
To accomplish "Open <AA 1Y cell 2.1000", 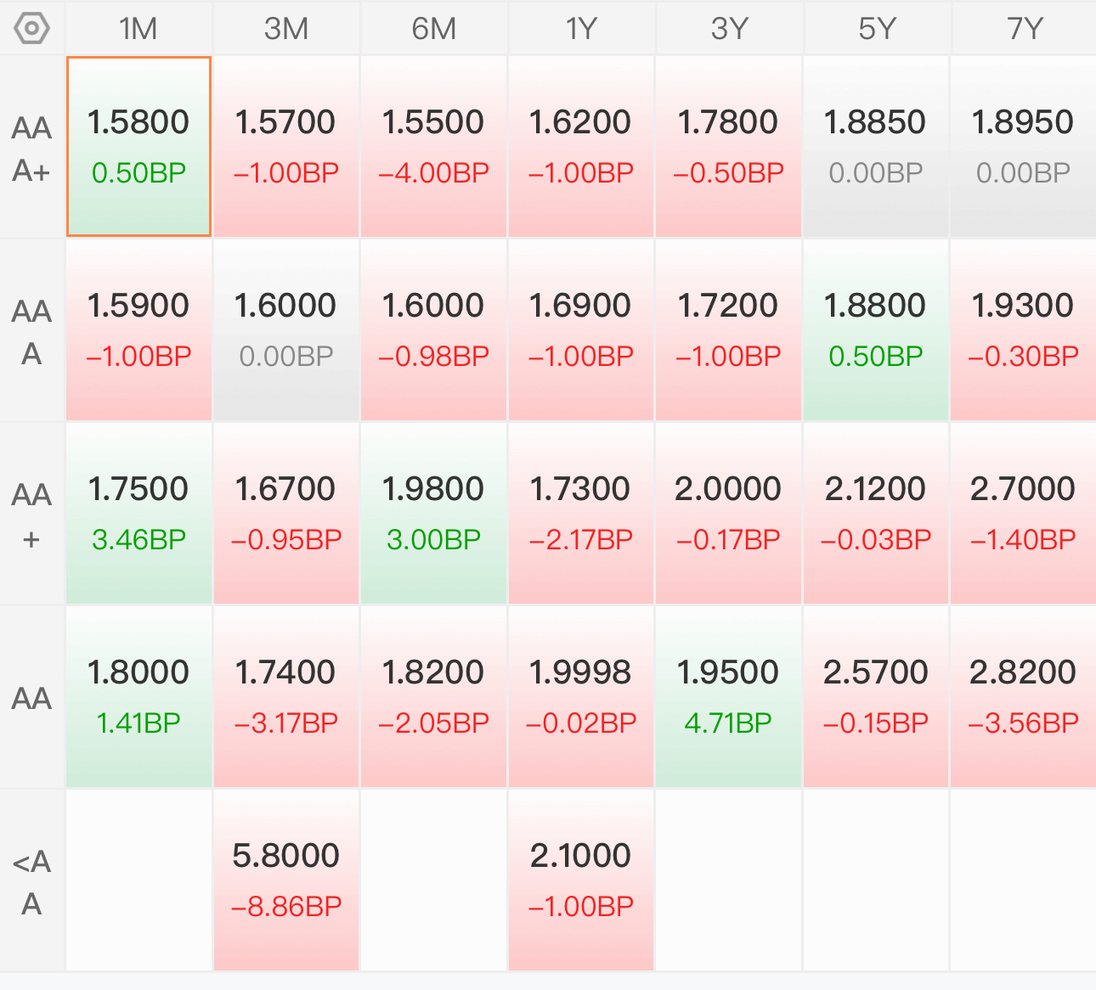I will [581, 880].
